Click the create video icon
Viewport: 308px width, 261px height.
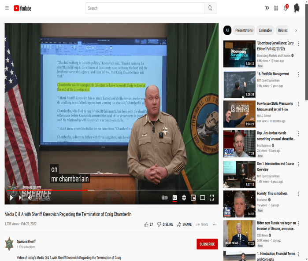[267, 8]
